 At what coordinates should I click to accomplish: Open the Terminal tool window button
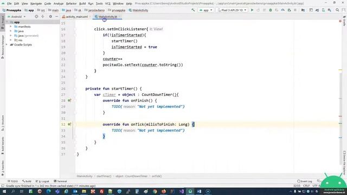pyautogui.click(x=60, y=181)
